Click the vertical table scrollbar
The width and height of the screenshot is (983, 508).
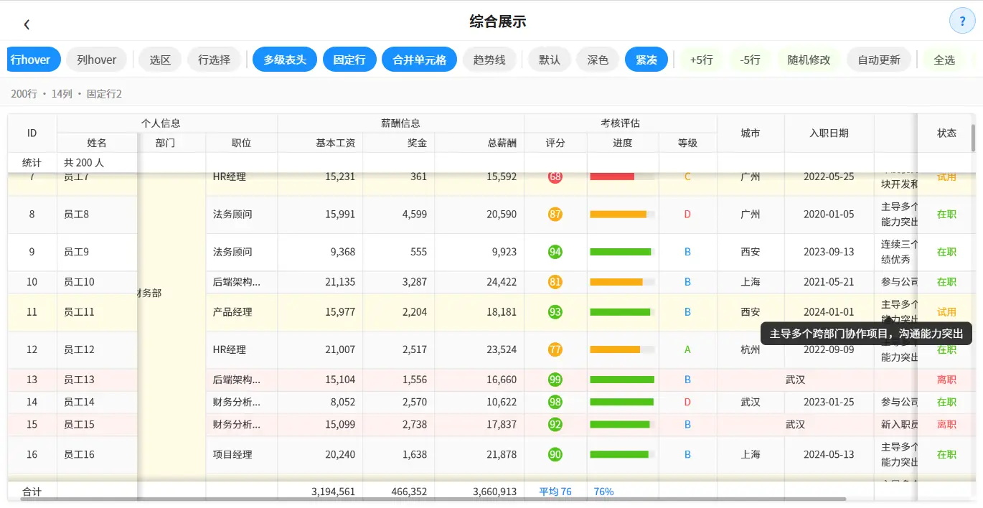973,138
